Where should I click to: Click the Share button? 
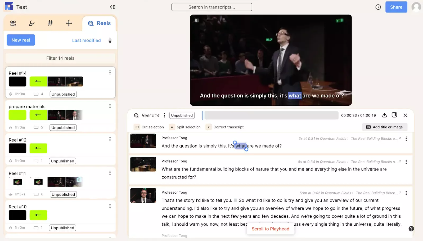[396, 7]
